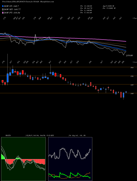This screenshot has height=181, width=137.
Task: Select the DOW MT: 148.77 legend text
Action: 12,9
